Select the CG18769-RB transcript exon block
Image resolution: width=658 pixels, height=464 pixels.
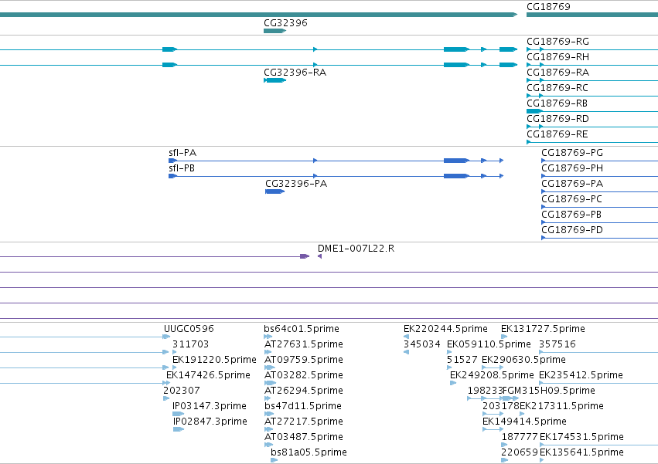(534, 111)
